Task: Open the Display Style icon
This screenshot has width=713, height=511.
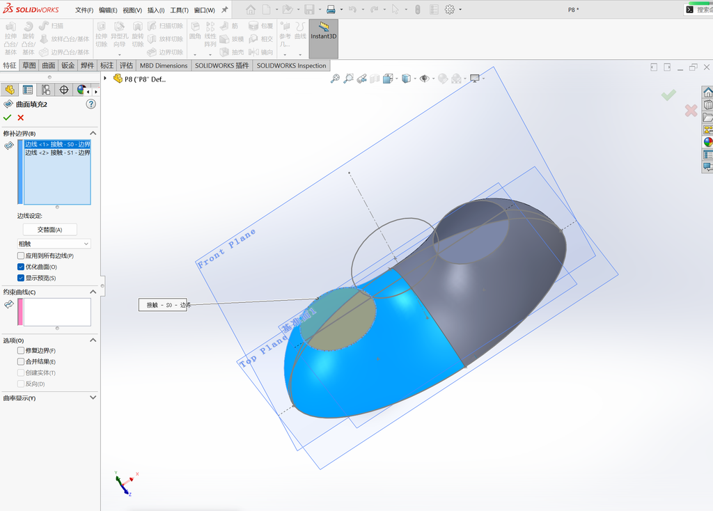Action: (x=407, y=79)
